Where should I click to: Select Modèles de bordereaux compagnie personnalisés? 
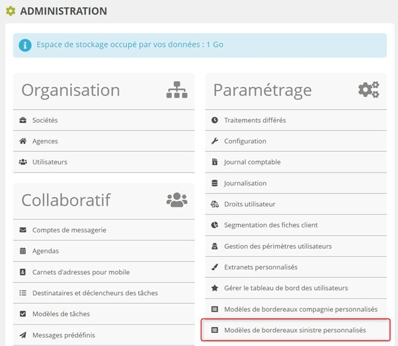point(300,309)
